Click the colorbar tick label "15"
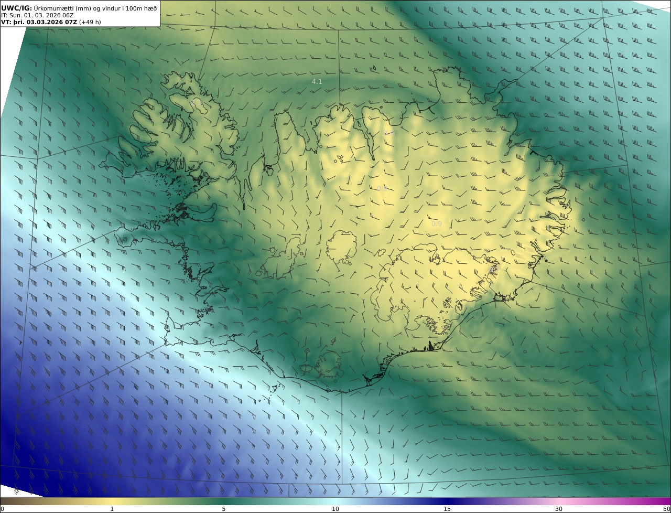This screenshot has width=671, height=513. pyautogui.click(x=447, y=509)
